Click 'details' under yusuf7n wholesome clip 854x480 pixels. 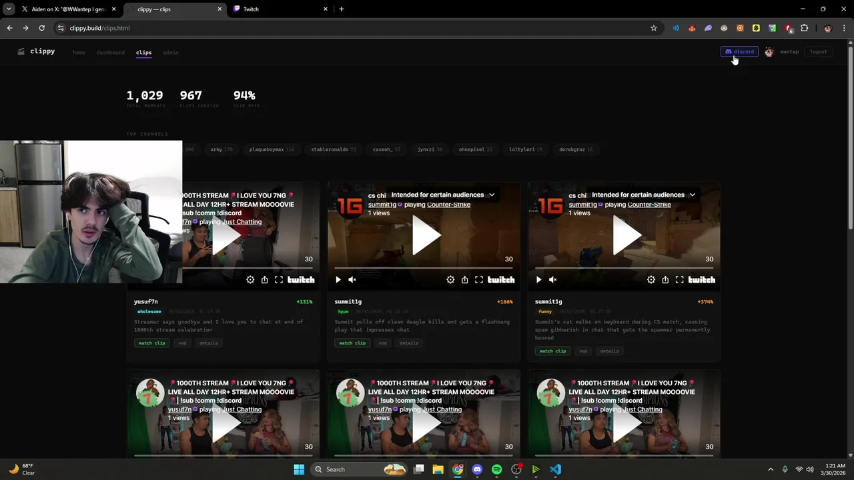208,343
